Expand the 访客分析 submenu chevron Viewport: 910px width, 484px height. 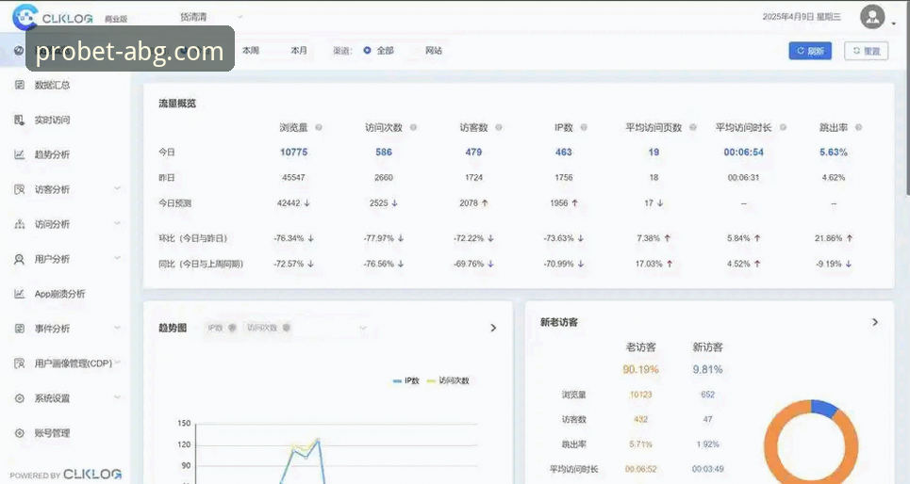[x=117, y=188]
